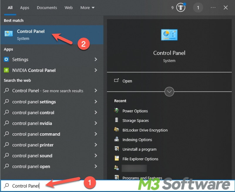Select 'control panel control' suggestion

[52, 112]
